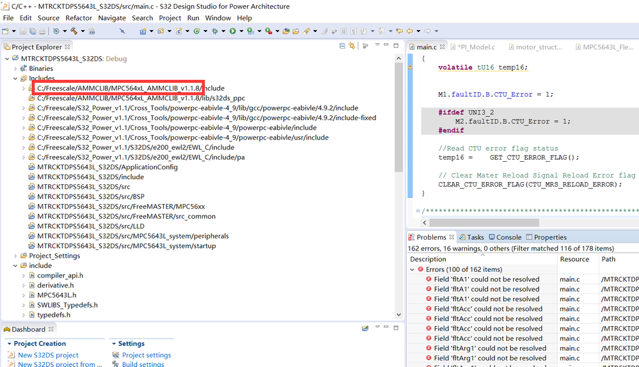
Task: Click the Save All toolbar icon
Action: coord(33,31)
